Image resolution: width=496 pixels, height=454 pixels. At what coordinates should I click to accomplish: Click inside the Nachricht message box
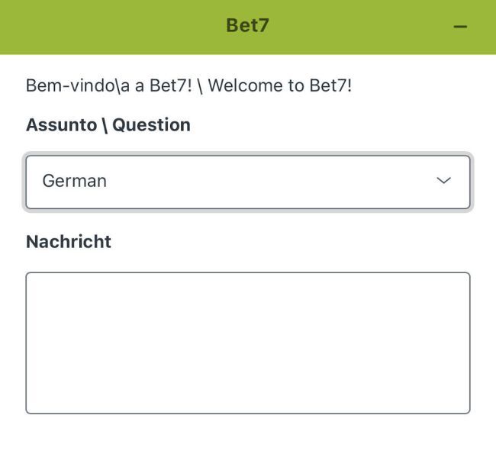point(247,343)
